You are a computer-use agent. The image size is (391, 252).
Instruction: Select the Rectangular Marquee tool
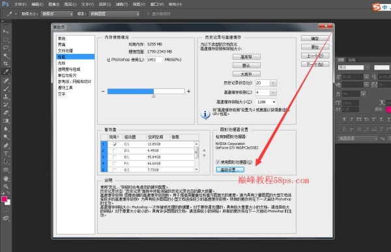click(6, 40)
